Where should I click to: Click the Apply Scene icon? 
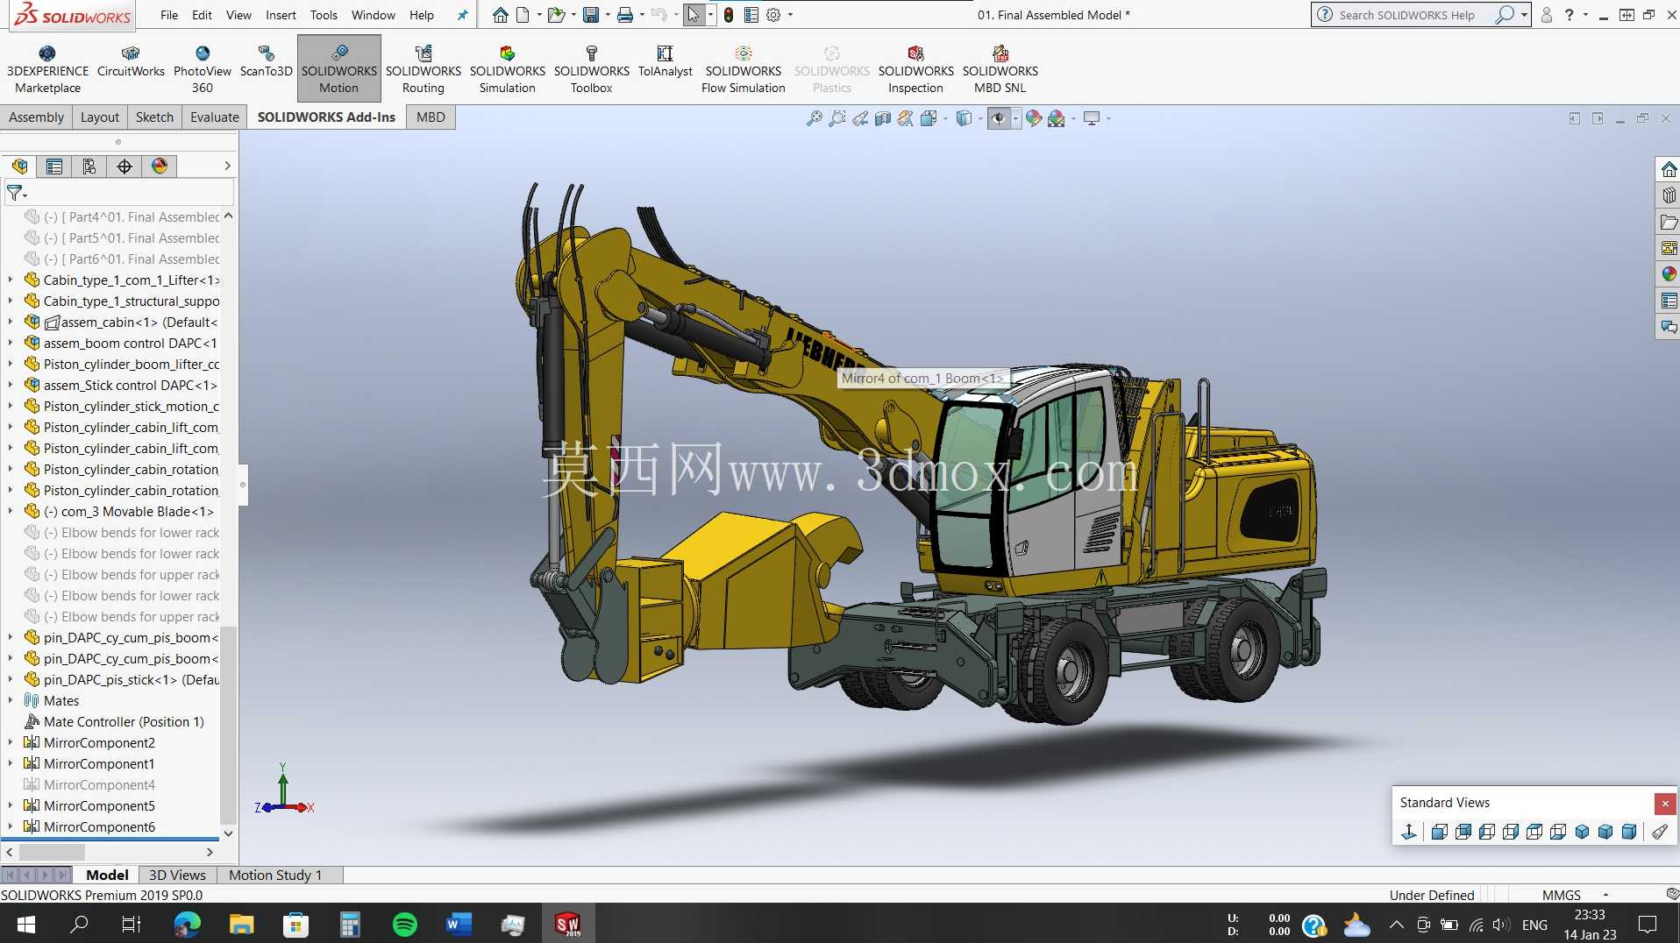1057,118
